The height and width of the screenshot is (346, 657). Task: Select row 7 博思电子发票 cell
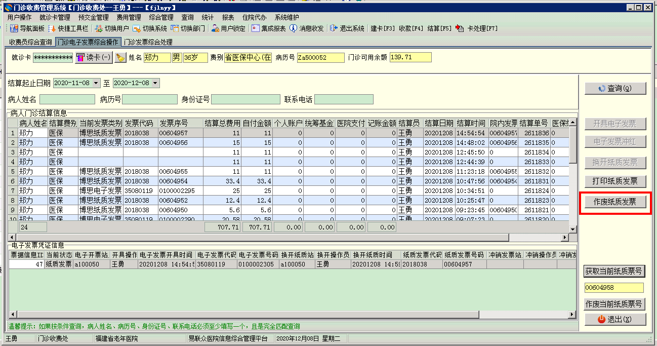tap(100, 190)
